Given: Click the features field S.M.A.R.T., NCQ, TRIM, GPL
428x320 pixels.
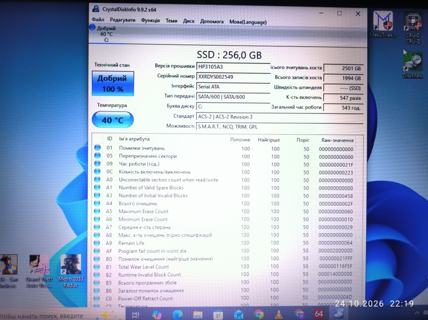Looking at the screenshot, I should point(280,127).
